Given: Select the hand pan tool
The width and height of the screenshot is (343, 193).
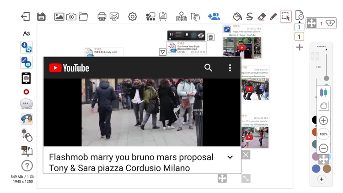Looking at the screenshot, I should pos(323,106).
